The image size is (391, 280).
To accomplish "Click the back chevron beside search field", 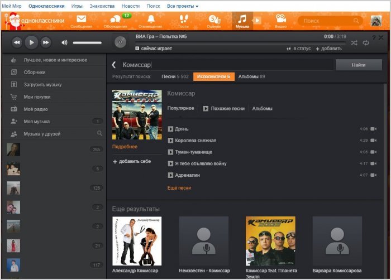I will (x=114, y=65).
